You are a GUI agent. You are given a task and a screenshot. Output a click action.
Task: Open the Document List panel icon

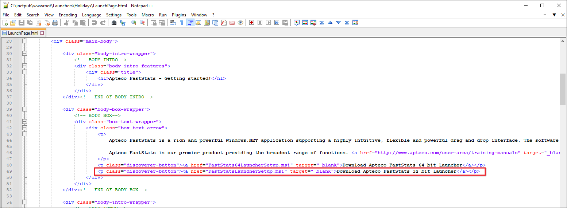pos(215,23)
